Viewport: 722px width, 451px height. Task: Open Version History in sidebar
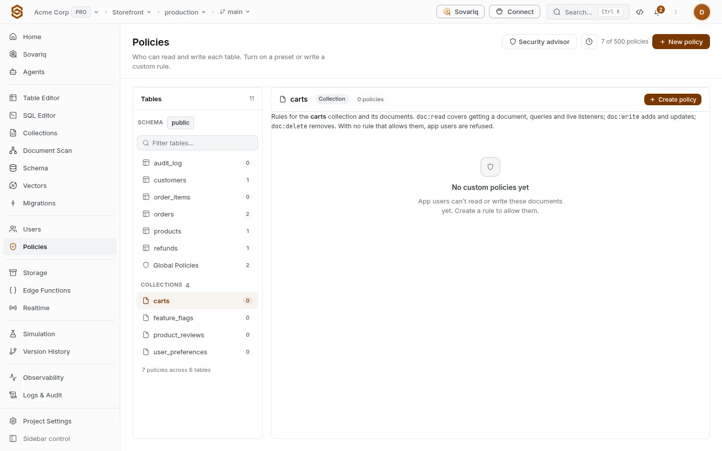click(60, 351)
